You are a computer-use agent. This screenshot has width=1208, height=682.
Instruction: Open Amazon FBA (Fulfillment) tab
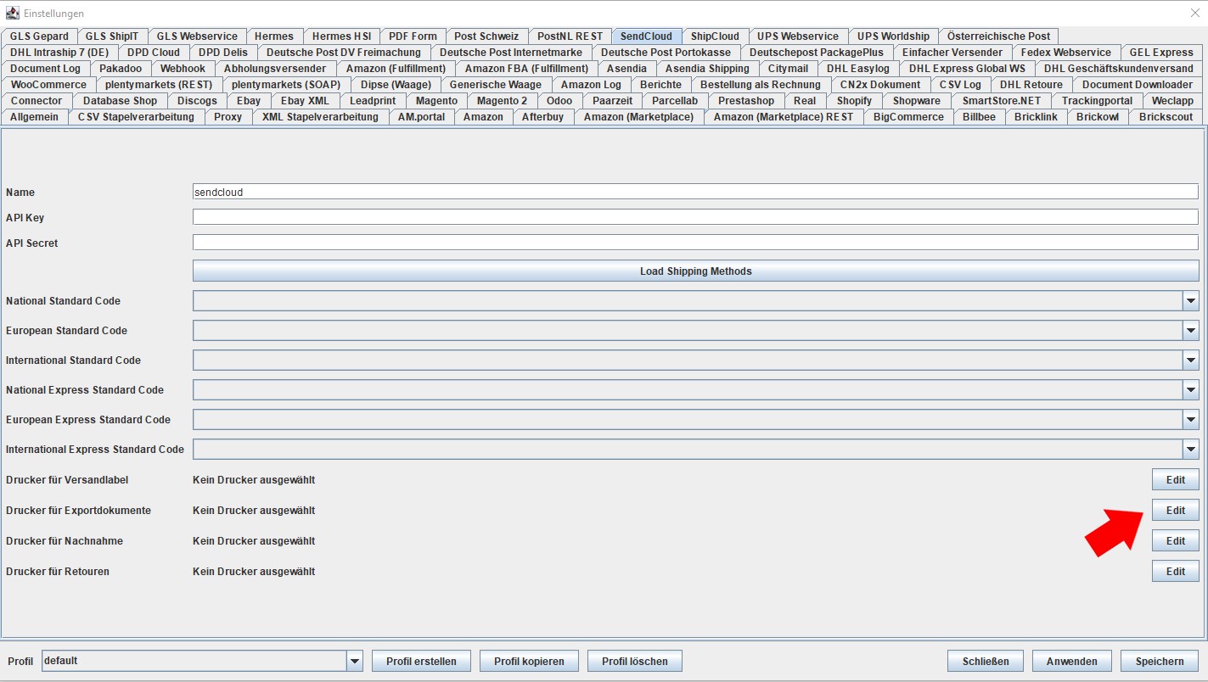pyautogui.click(x=526, y=69)
